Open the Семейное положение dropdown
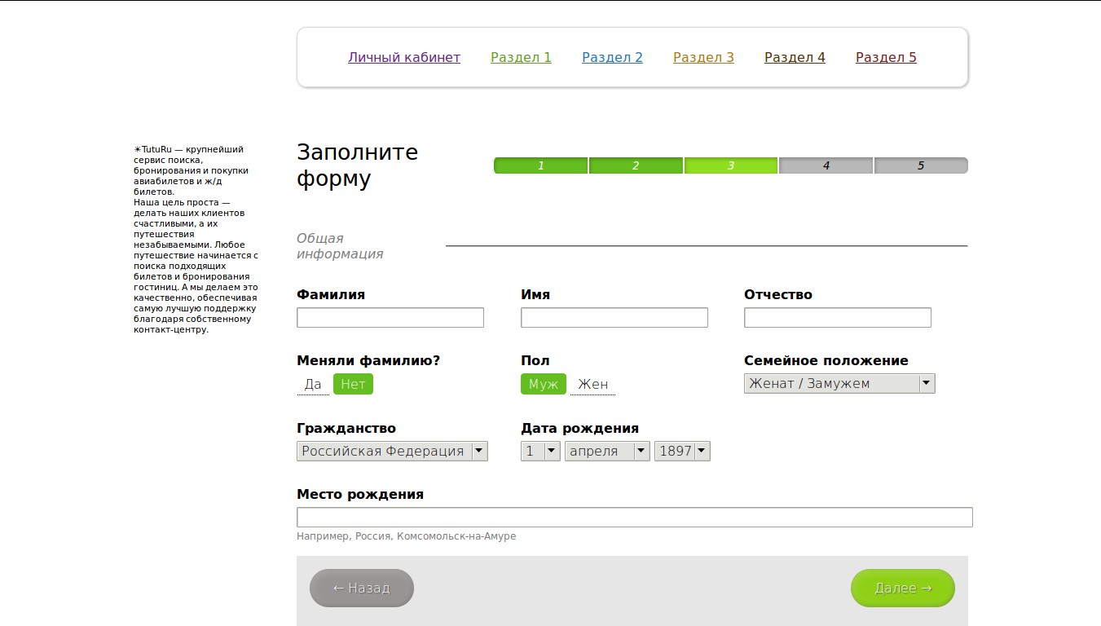Viewport: 1101px width, 626px height. (x=839, y=383)
